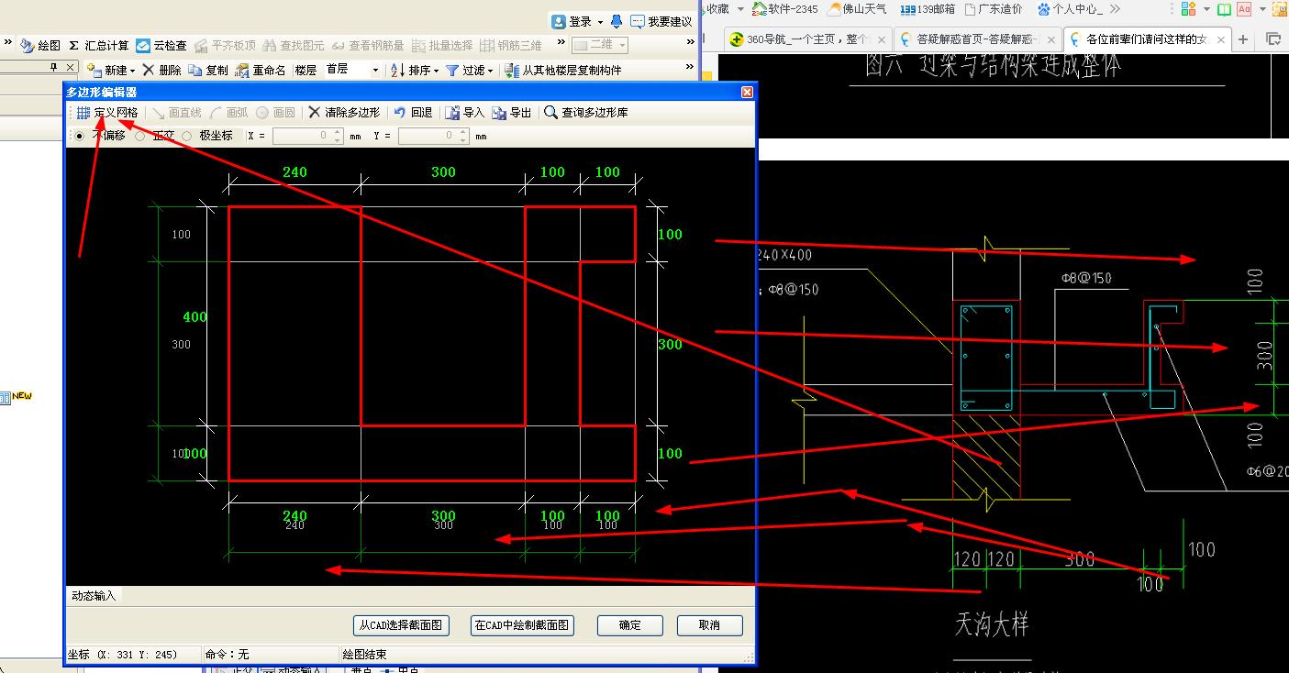Click the 汇总计算 summary calculation tool

pyautogui.click(x=99, y=45)
